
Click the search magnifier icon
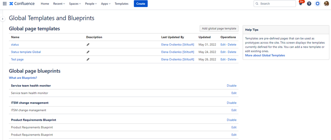click(x=257, y=4)
